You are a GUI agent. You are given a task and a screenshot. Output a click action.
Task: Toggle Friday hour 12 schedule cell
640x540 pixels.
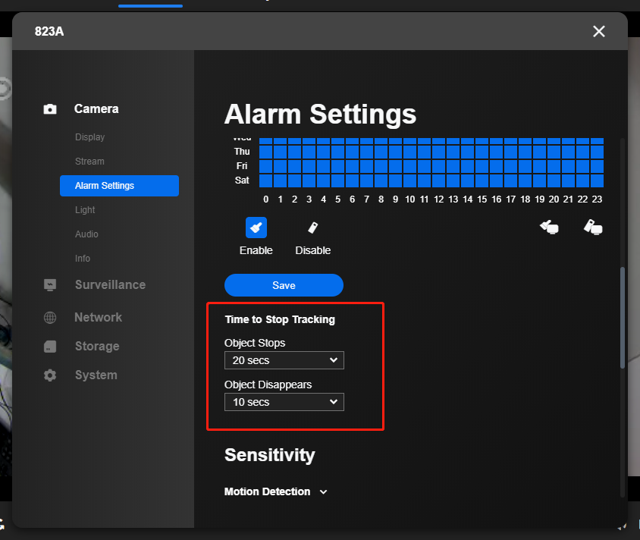pos(439,166)
